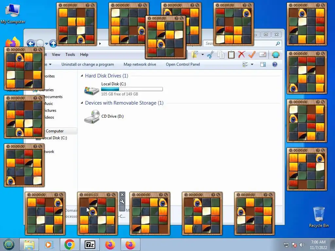335x251 pixels.
Task: Expand the address bar breadcrumb arrow
Action: tap(100, 44)
